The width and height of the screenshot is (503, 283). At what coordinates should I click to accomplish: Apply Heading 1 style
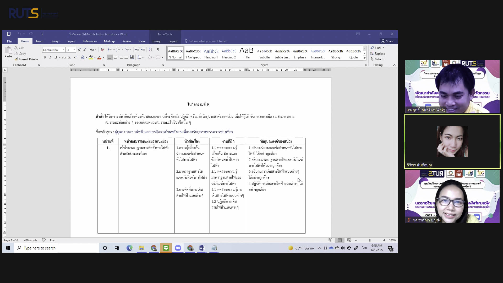click(211, 53)
